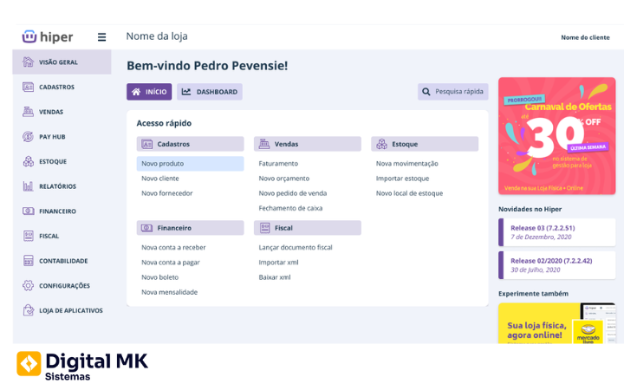Click the Estoque boxes icon
Viewport: 624px width, 390px height.
28,161
